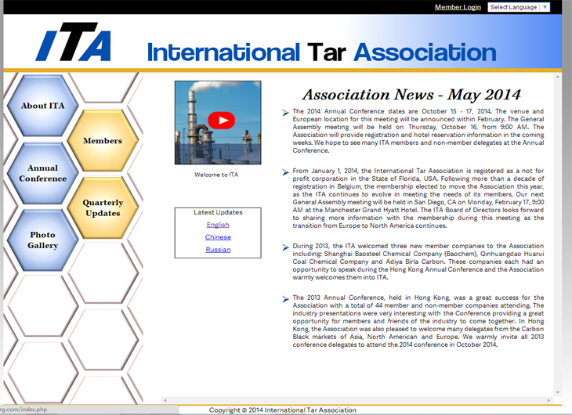Click the Association News - May 2014 heading

(411, 95)
